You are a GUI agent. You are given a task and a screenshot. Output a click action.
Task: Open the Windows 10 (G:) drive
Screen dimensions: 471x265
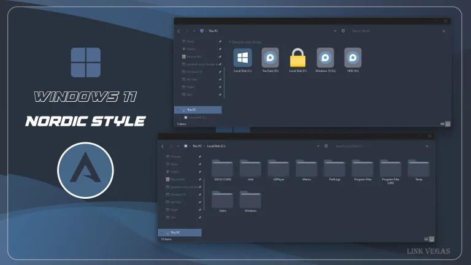coord(325,60)
